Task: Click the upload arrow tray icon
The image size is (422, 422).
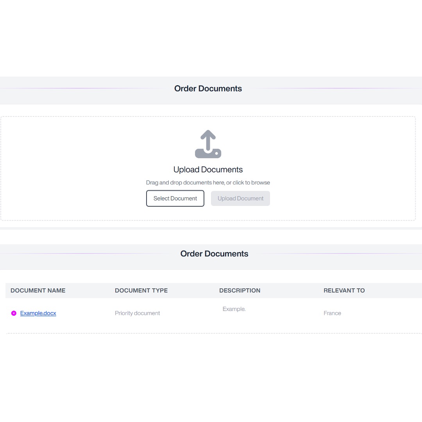Action: click(208, 144)
